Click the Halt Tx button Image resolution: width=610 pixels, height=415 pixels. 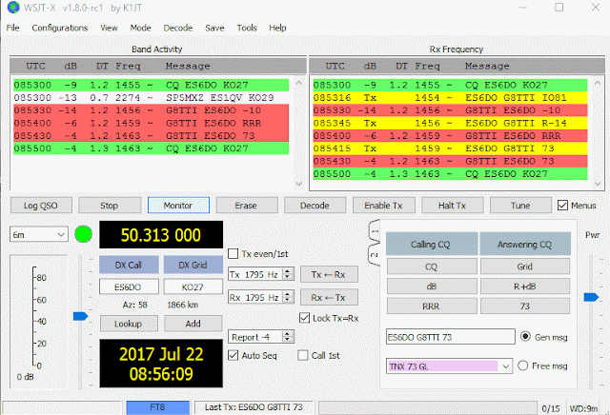click(452, 206)
